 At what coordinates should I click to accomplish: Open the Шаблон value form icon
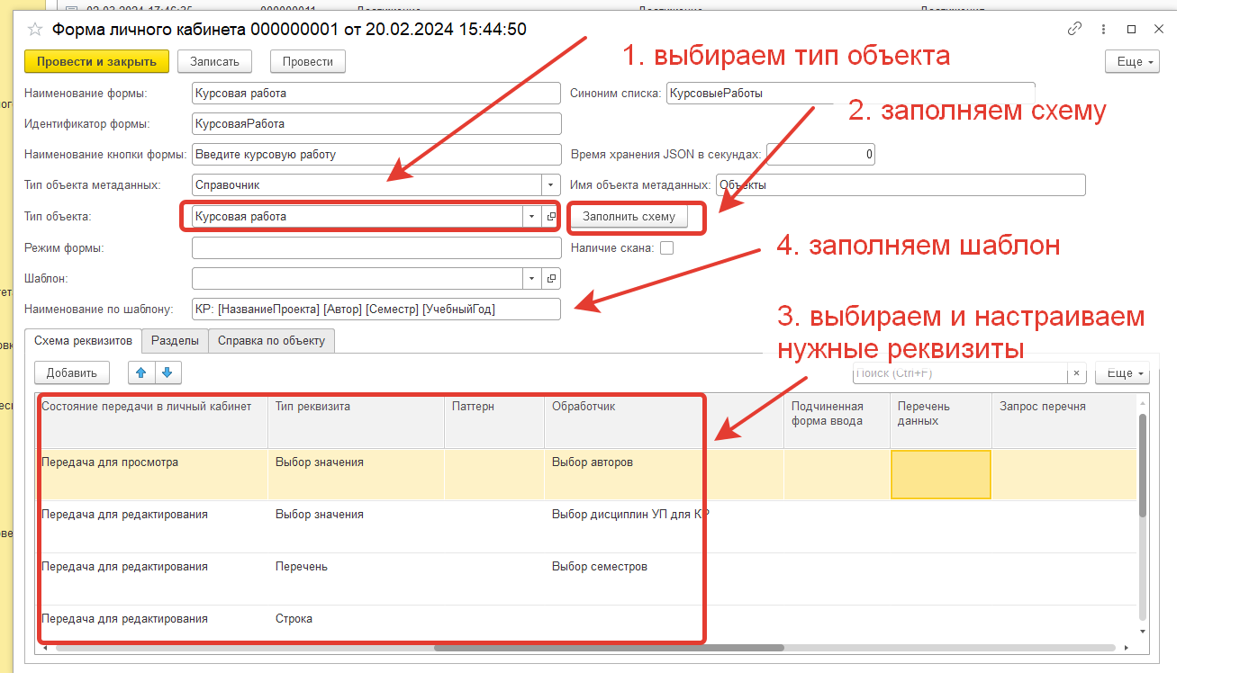coord(552,278)
